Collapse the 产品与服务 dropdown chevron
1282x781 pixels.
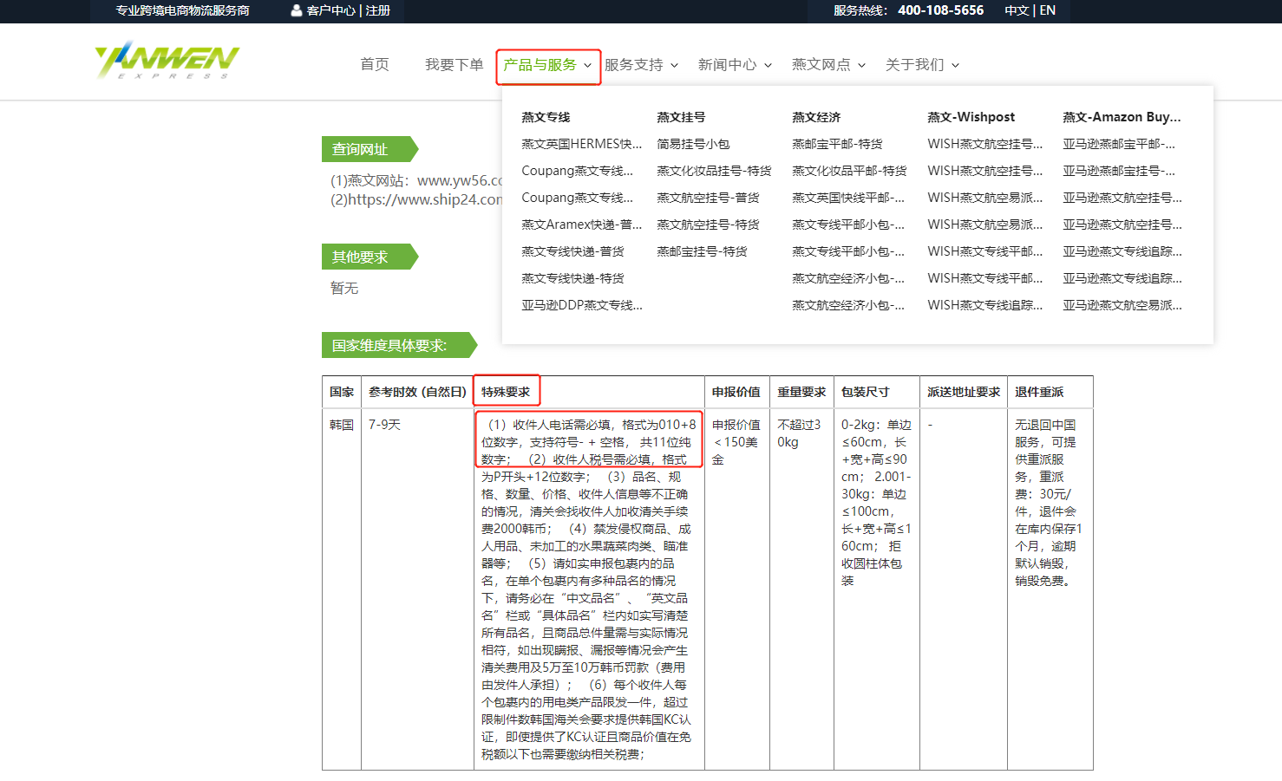point(587,66)
